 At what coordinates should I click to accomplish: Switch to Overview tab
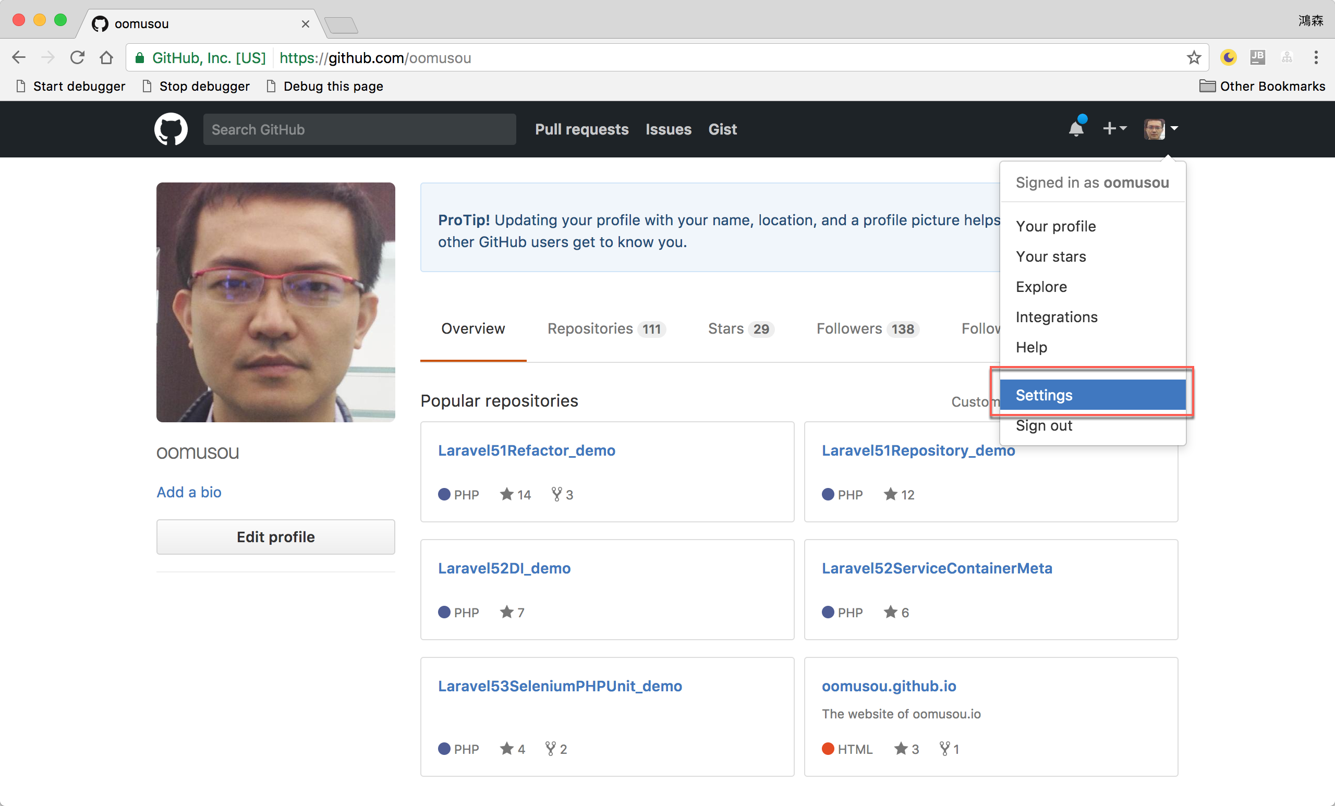pyautogui.click(x=473, y=329)
